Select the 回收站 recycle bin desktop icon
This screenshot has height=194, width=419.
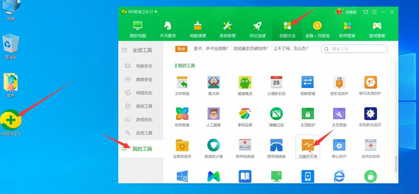click(11, 46)
